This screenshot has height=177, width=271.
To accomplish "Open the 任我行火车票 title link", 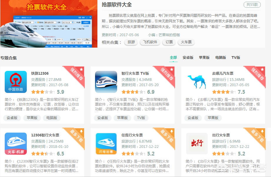I will click(132, 135).
